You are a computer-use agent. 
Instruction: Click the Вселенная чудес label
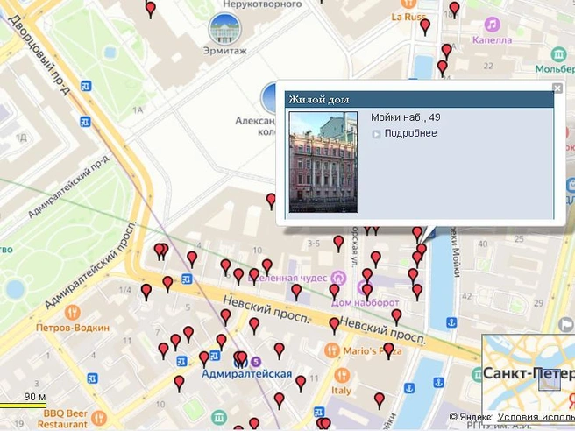288,279
